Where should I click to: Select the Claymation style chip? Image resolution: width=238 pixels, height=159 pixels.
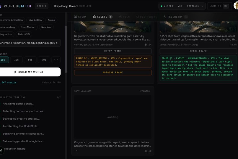[x=6, y=34]
